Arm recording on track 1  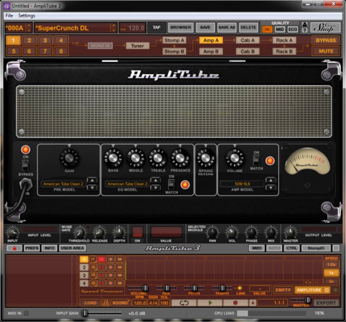(101, 259)
